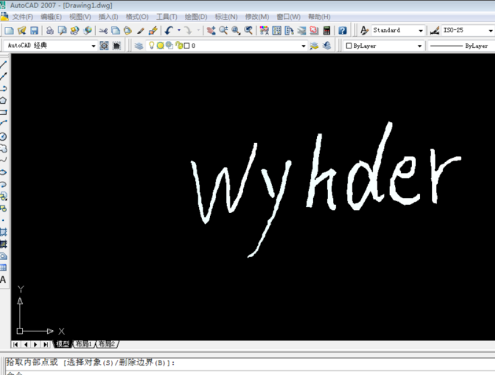495x375 pixels.
Task: Open Workspace Settings gear icon
Action: 104,46
